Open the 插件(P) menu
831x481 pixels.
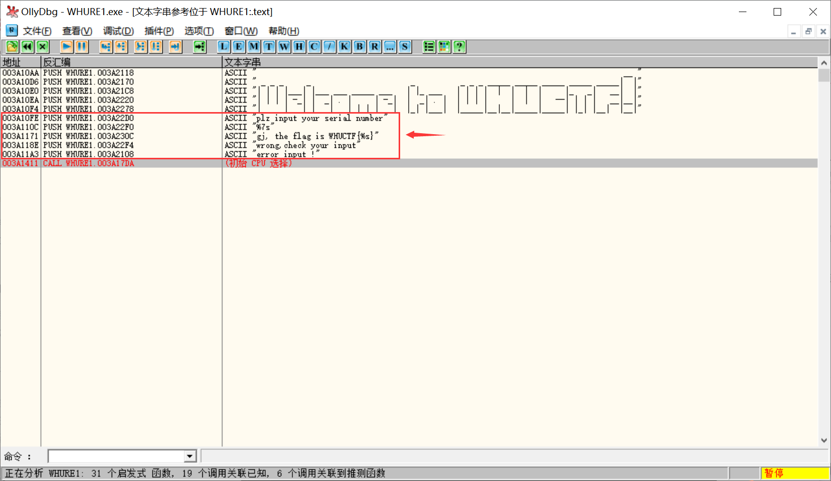pyautogui.click(x=159, y=31)
